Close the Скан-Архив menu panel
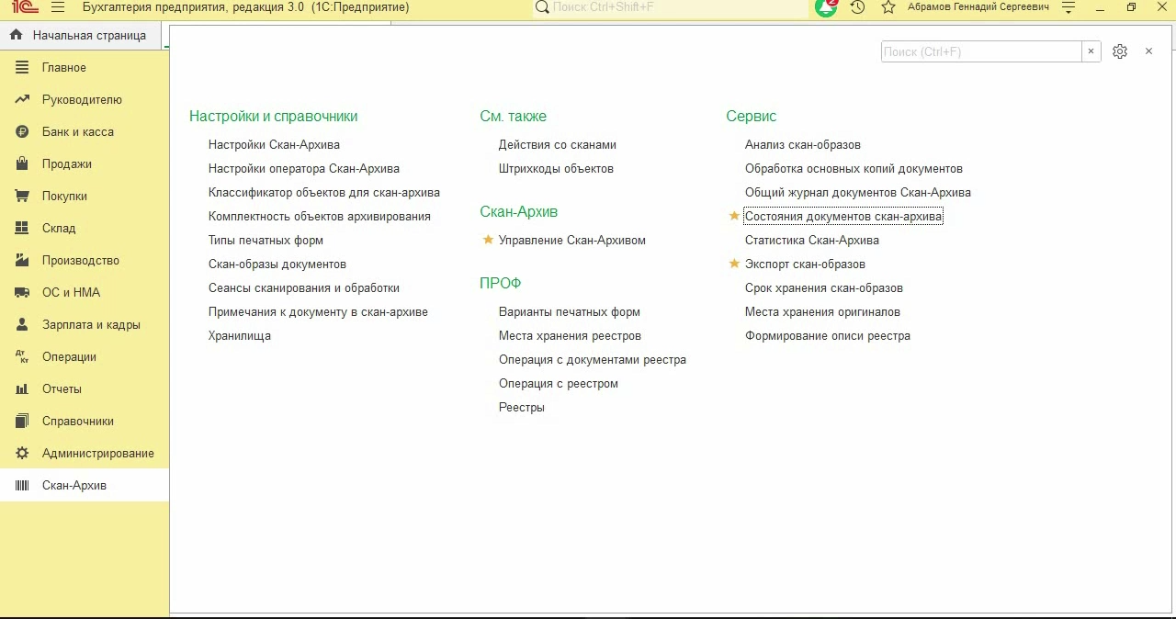 tap(1148, 51)
